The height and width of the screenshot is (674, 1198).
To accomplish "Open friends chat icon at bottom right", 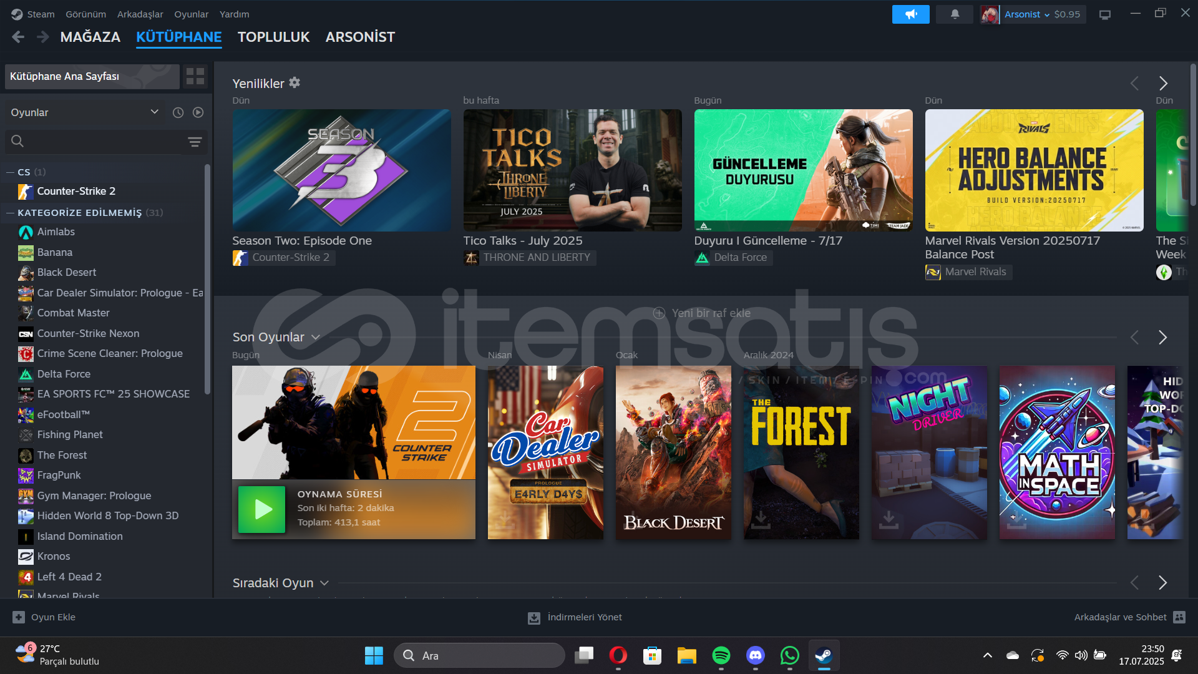I will [1179, 617].
